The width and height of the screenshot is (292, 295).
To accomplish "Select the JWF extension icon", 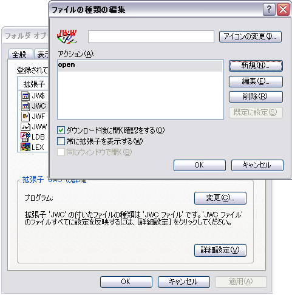I will [x=25, y=117].
